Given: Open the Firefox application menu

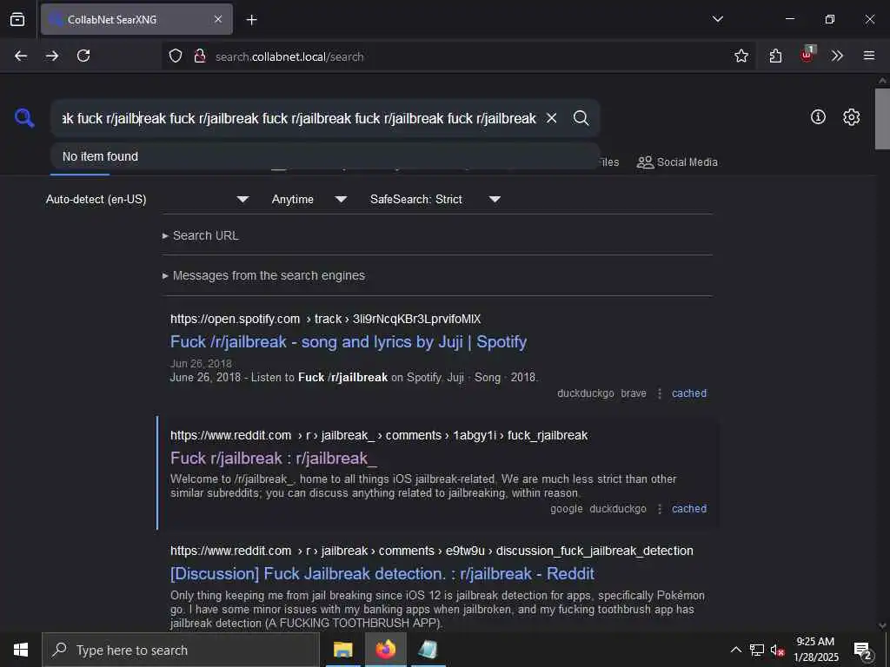Looking at the screenshot, I should [x=869, y=56].
